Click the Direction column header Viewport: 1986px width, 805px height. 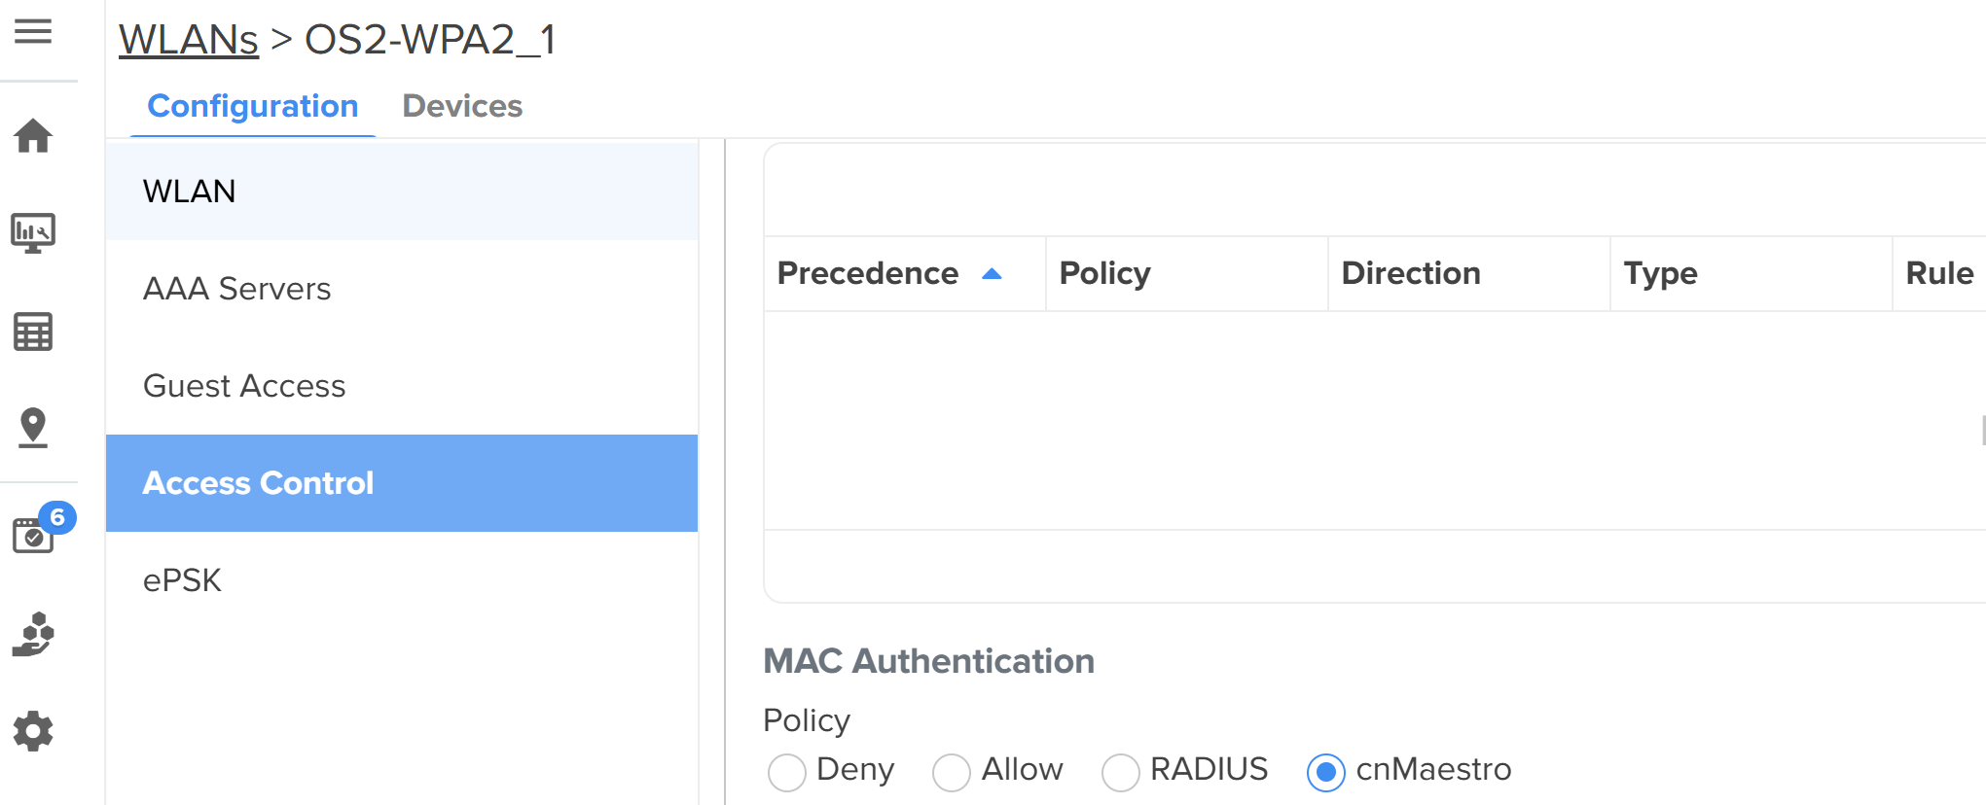pyautogui.click(x=1410, y=274)
